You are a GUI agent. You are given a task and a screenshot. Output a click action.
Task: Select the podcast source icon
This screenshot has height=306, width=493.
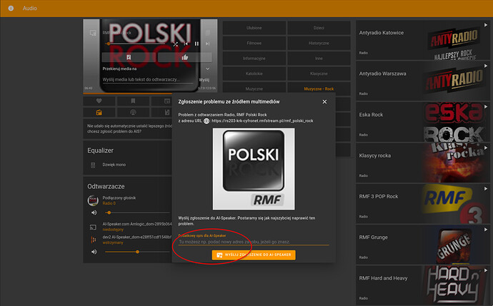click(133, 113)
